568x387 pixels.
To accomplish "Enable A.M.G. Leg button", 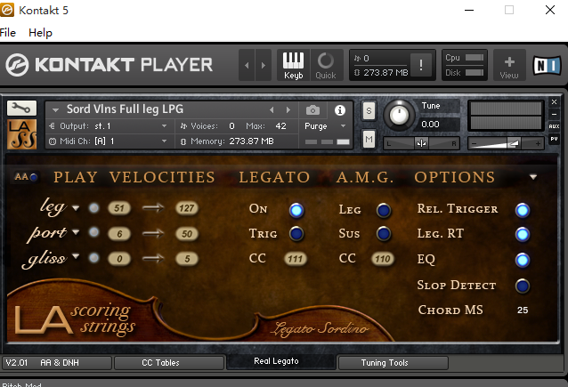I will tap(384, 210).
